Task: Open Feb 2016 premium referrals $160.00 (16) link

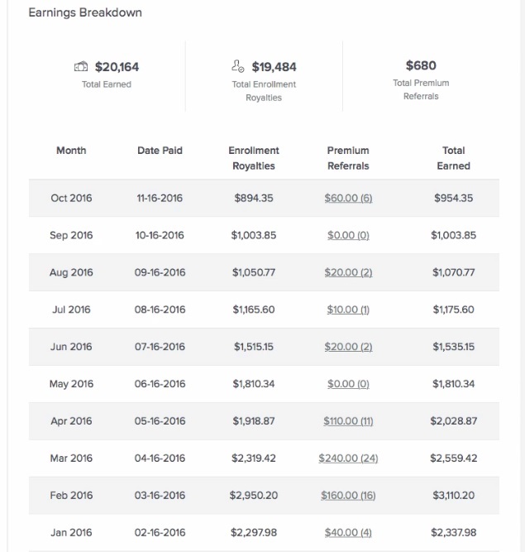Action: [348, 496]
